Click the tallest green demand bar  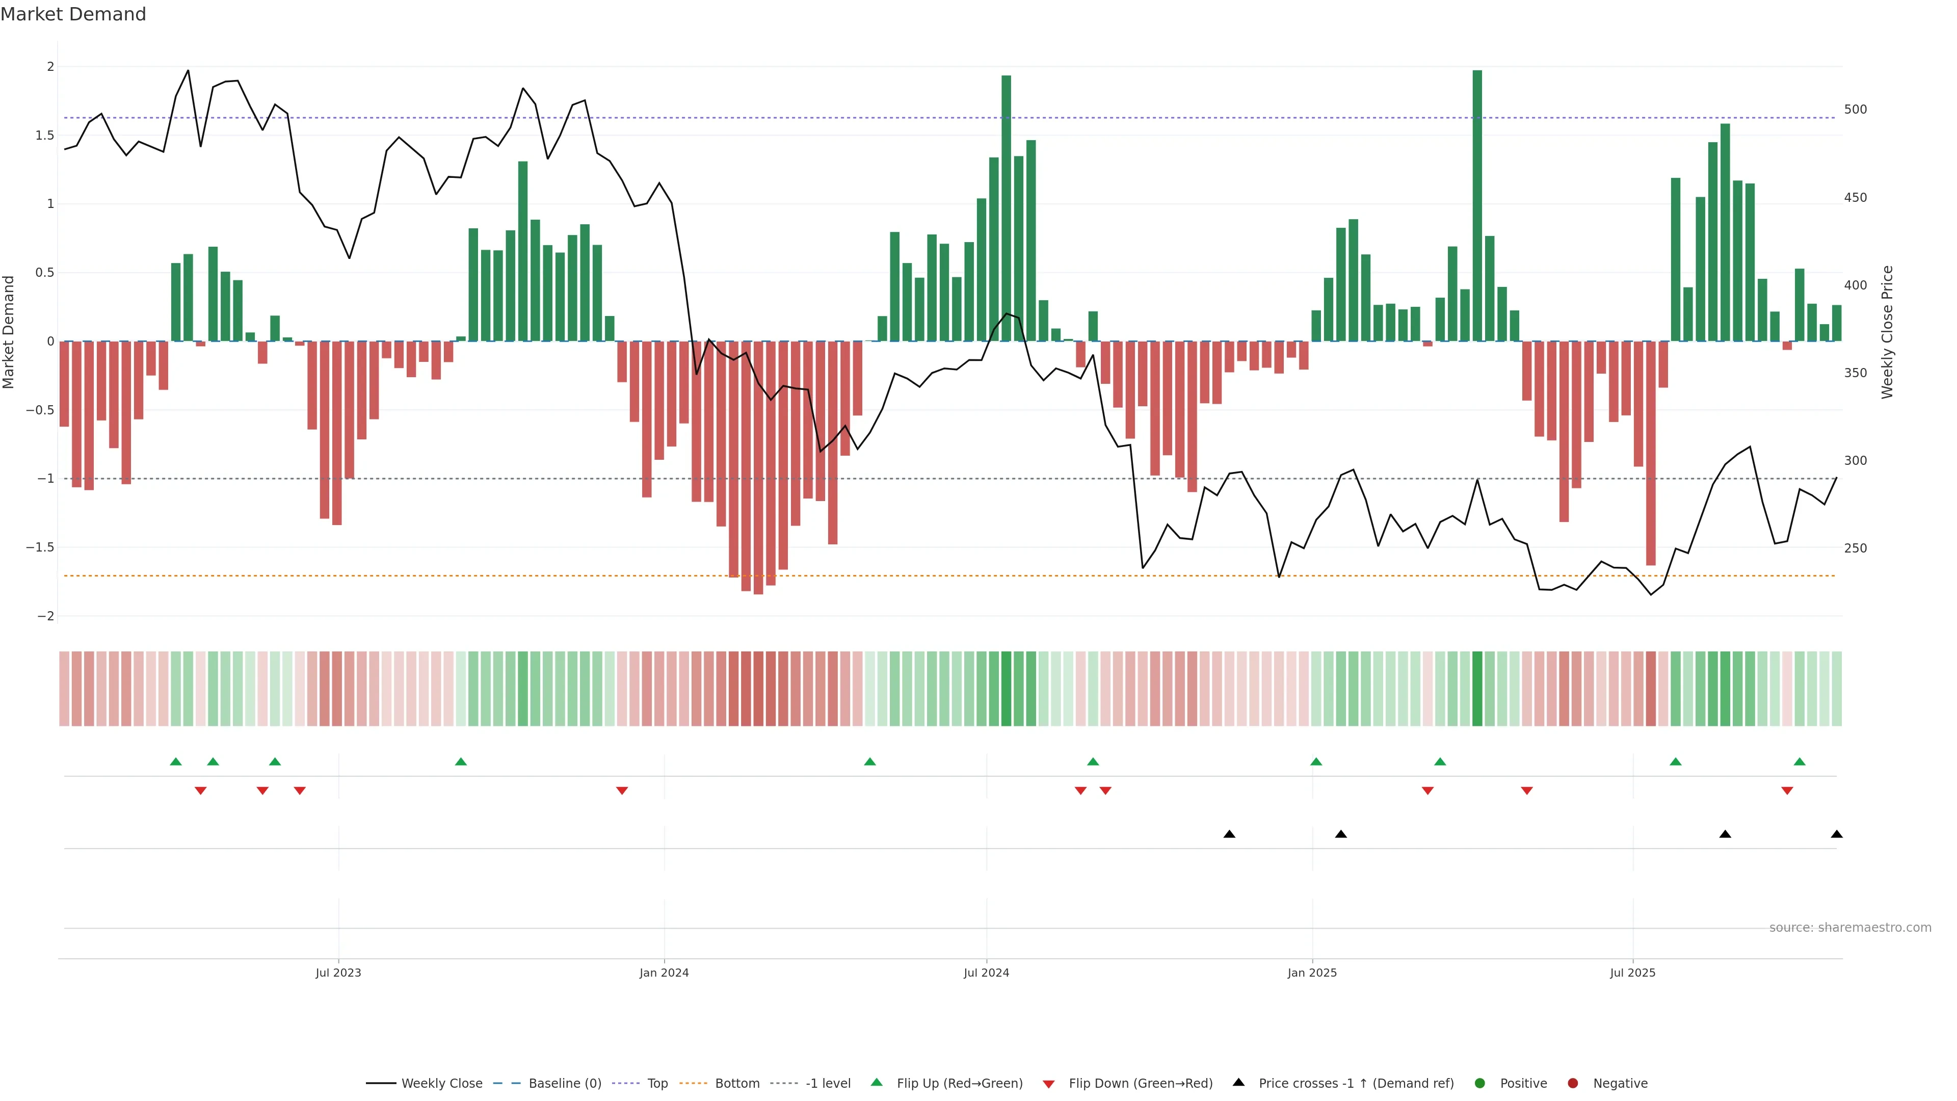tap(1477, 205)
